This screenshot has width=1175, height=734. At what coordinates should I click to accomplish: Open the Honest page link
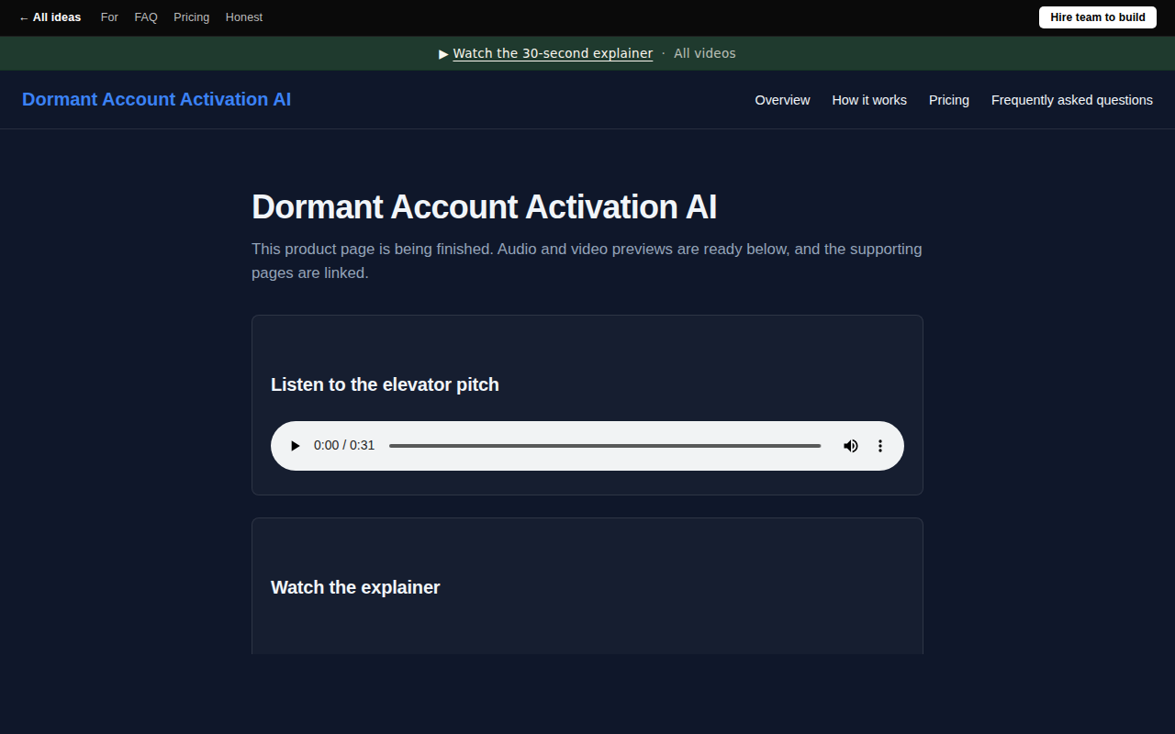tap(244, 17)
